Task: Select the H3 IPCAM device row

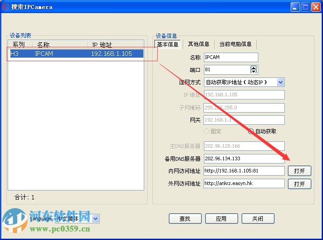Action: coord(77,54)
